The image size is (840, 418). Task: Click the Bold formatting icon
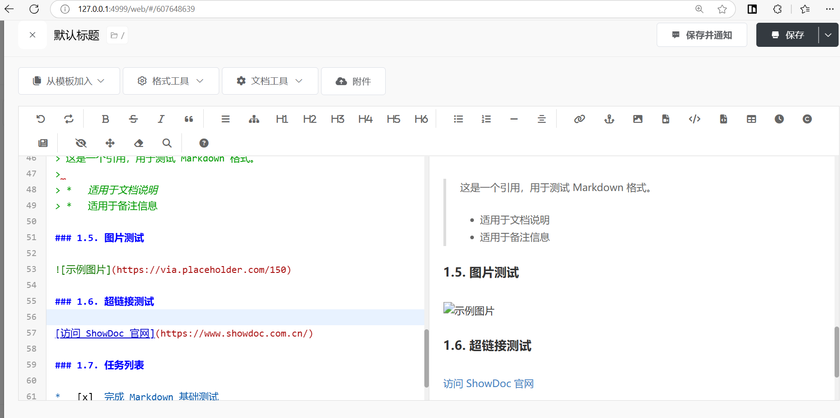pyautogui.click(x=106, y=119)
